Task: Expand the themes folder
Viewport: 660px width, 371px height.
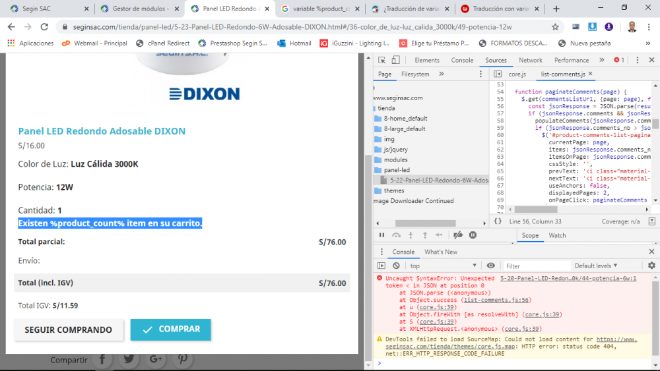Action: pyautogui.click(x=389, y=190)
